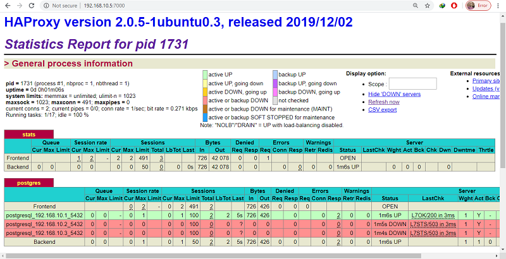
Task: Select the stats Frontend OPEN status cell
Action: click(347, 158)
